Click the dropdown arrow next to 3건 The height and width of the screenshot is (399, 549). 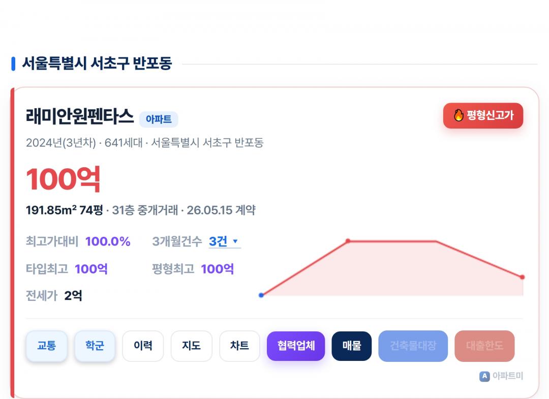tap(235, 241)
